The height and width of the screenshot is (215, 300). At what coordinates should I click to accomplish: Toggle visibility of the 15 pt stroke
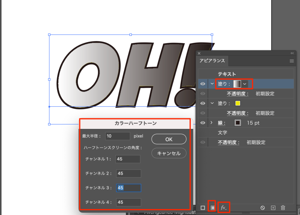(x=203, y=123)
